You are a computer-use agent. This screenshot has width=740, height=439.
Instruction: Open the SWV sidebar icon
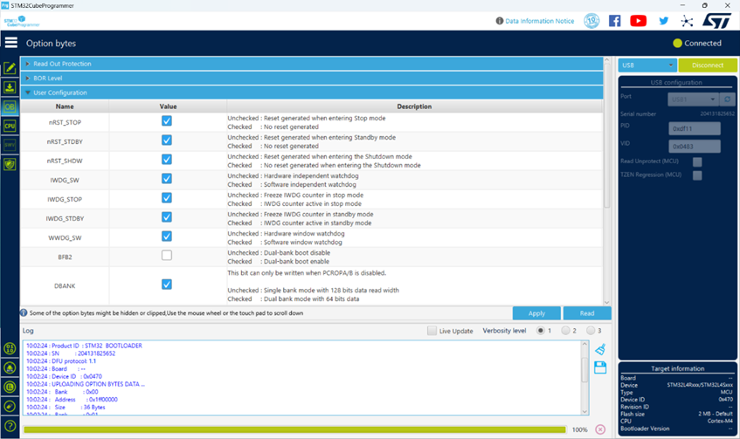point(10,145)
